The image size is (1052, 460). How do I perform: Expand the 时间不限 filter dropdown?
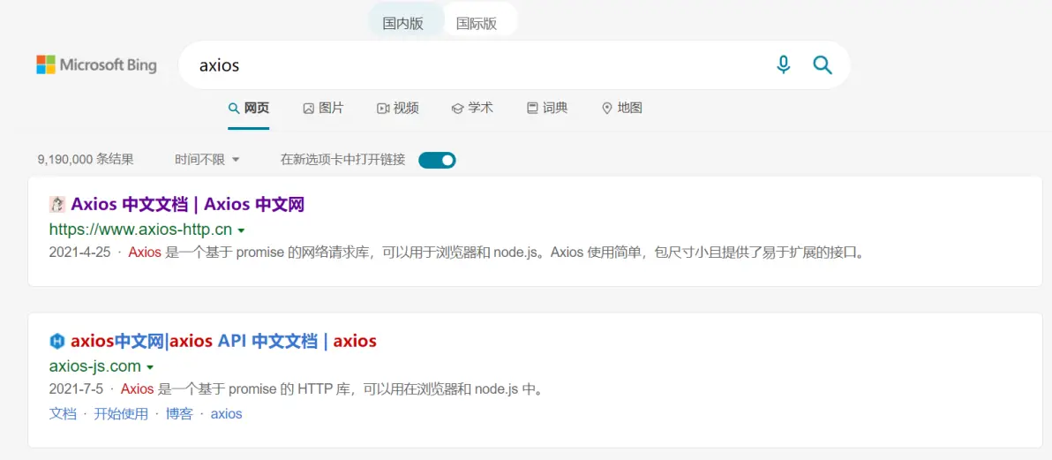[x=207, y=160]
